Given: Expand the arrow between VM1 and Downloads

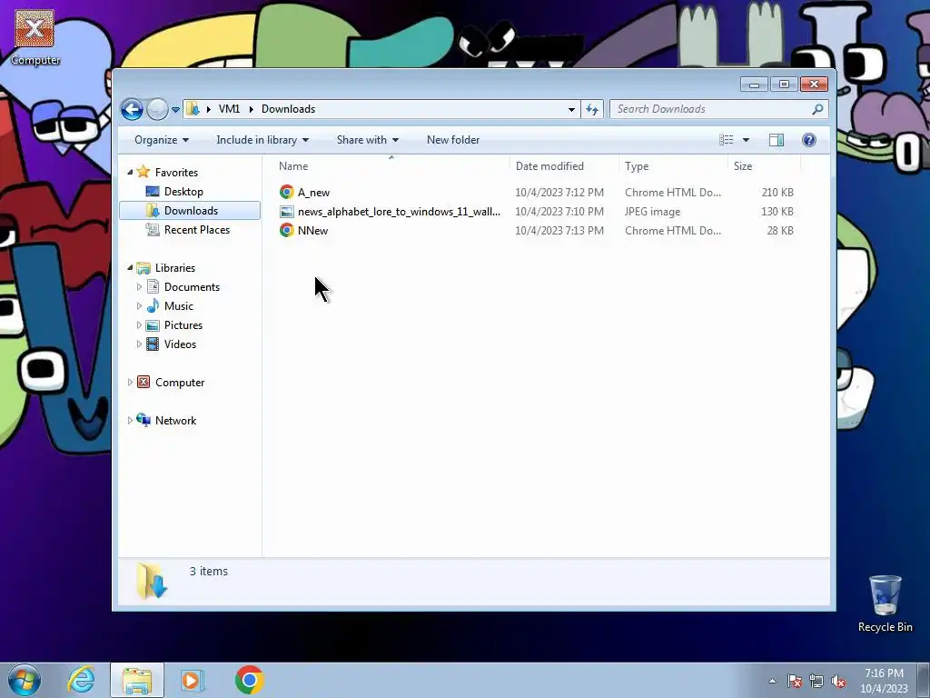Looking at the screenshot, I should pos(251,109).
